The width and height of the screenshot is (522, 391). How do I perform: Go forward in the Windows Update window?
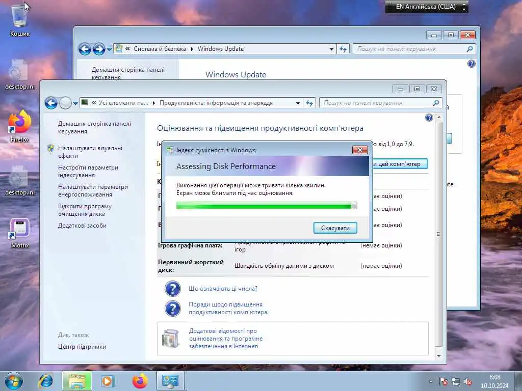click(x=99, y=49)
